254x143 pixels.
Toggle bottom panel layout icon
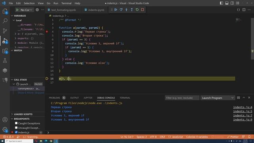coord(227,3)
